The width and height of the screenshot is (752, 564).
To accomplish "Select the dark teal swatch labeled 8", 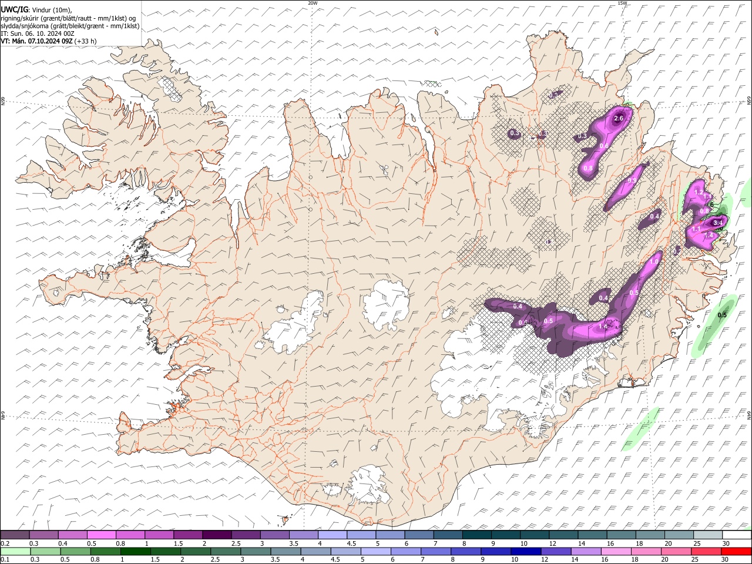I will (x=476, y=535).
